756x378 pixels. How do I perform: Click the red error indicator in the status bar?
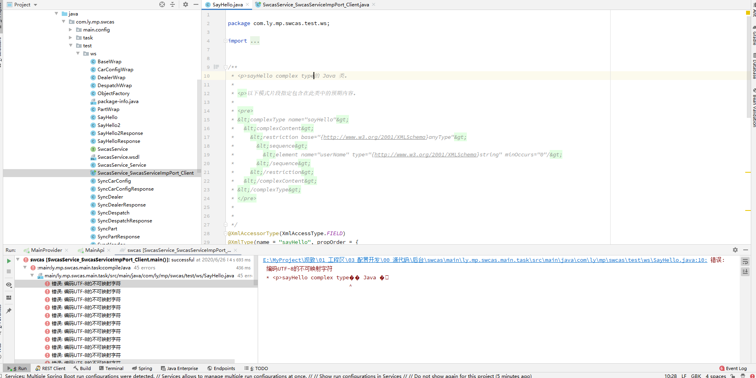pos(752,376)
